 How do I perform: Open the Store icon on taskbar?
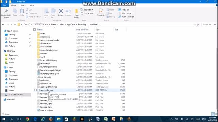[66, 119]
